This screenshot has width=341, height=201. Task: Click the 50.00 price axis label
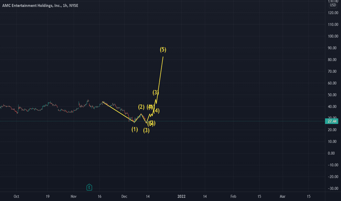point(332,95)
